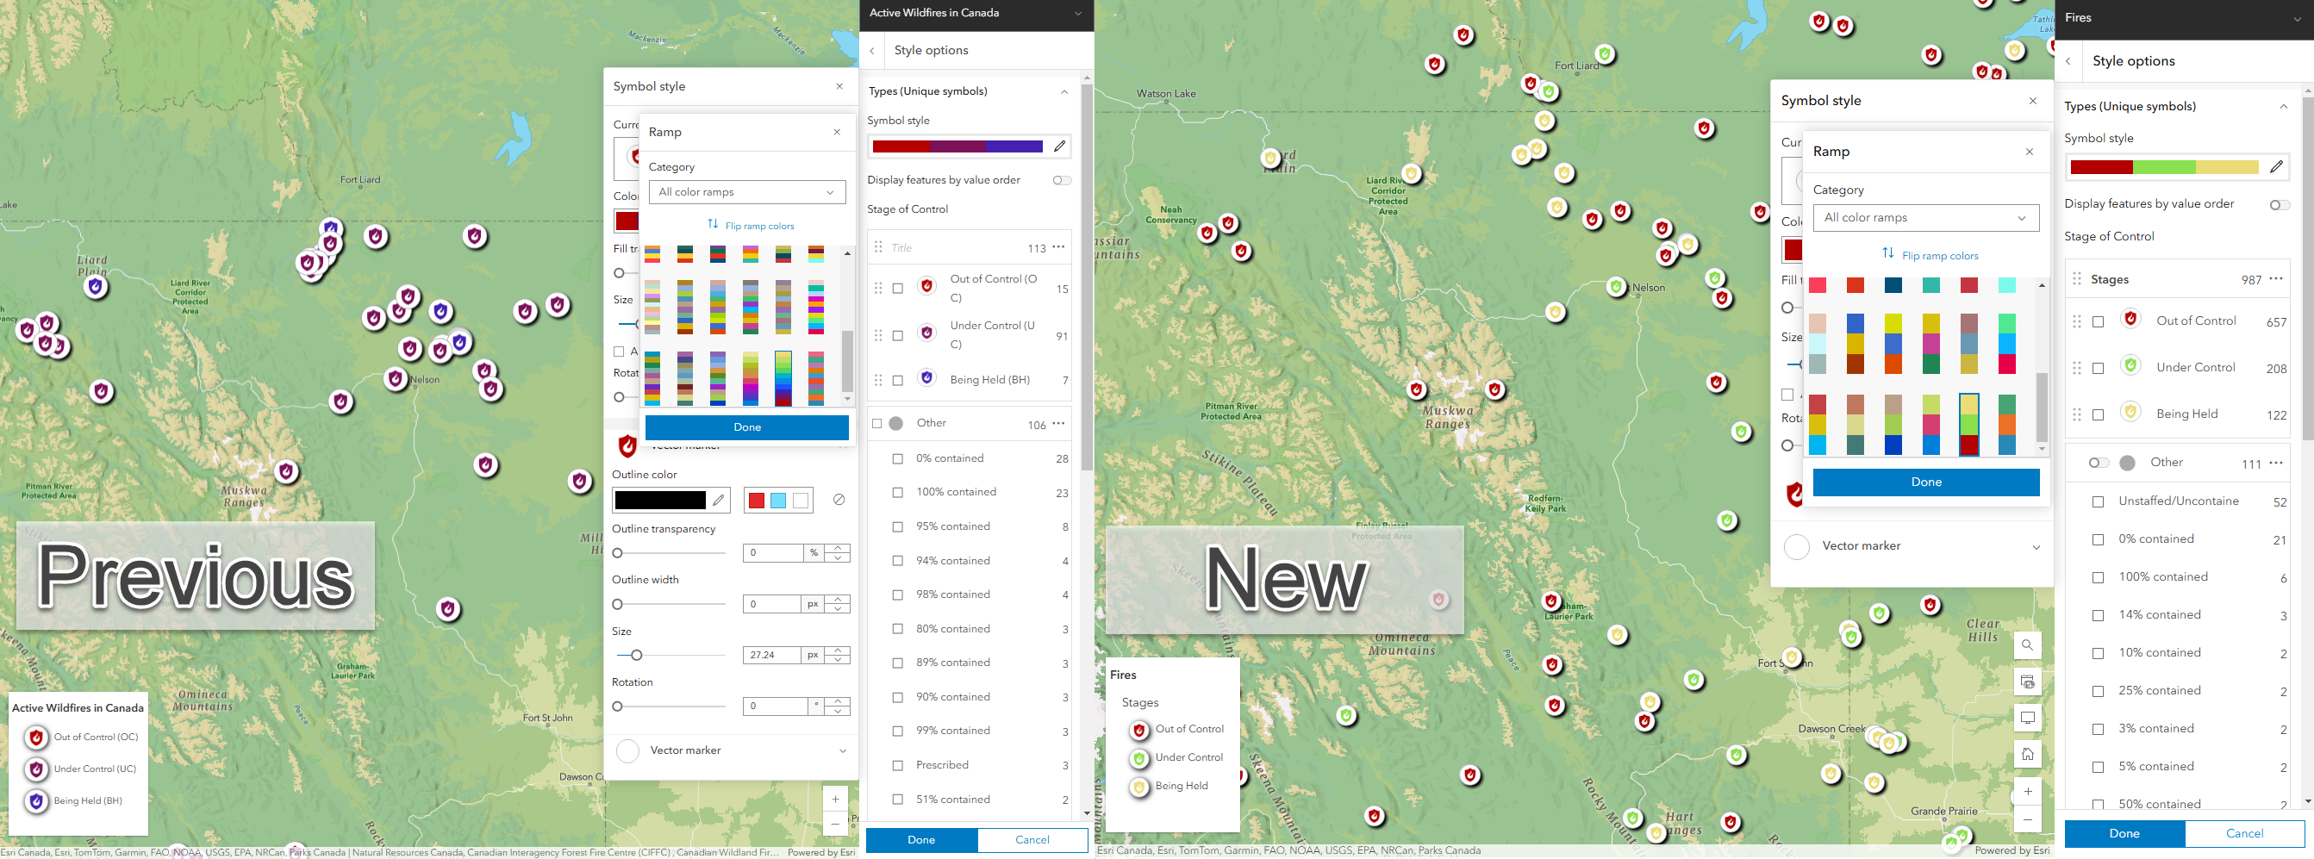Image resolution: width=2314 pixels, height=859 pixels.
Task: Check the Unstaffed/Uncontaine checkbox
Action: (x=2098, y=501)
